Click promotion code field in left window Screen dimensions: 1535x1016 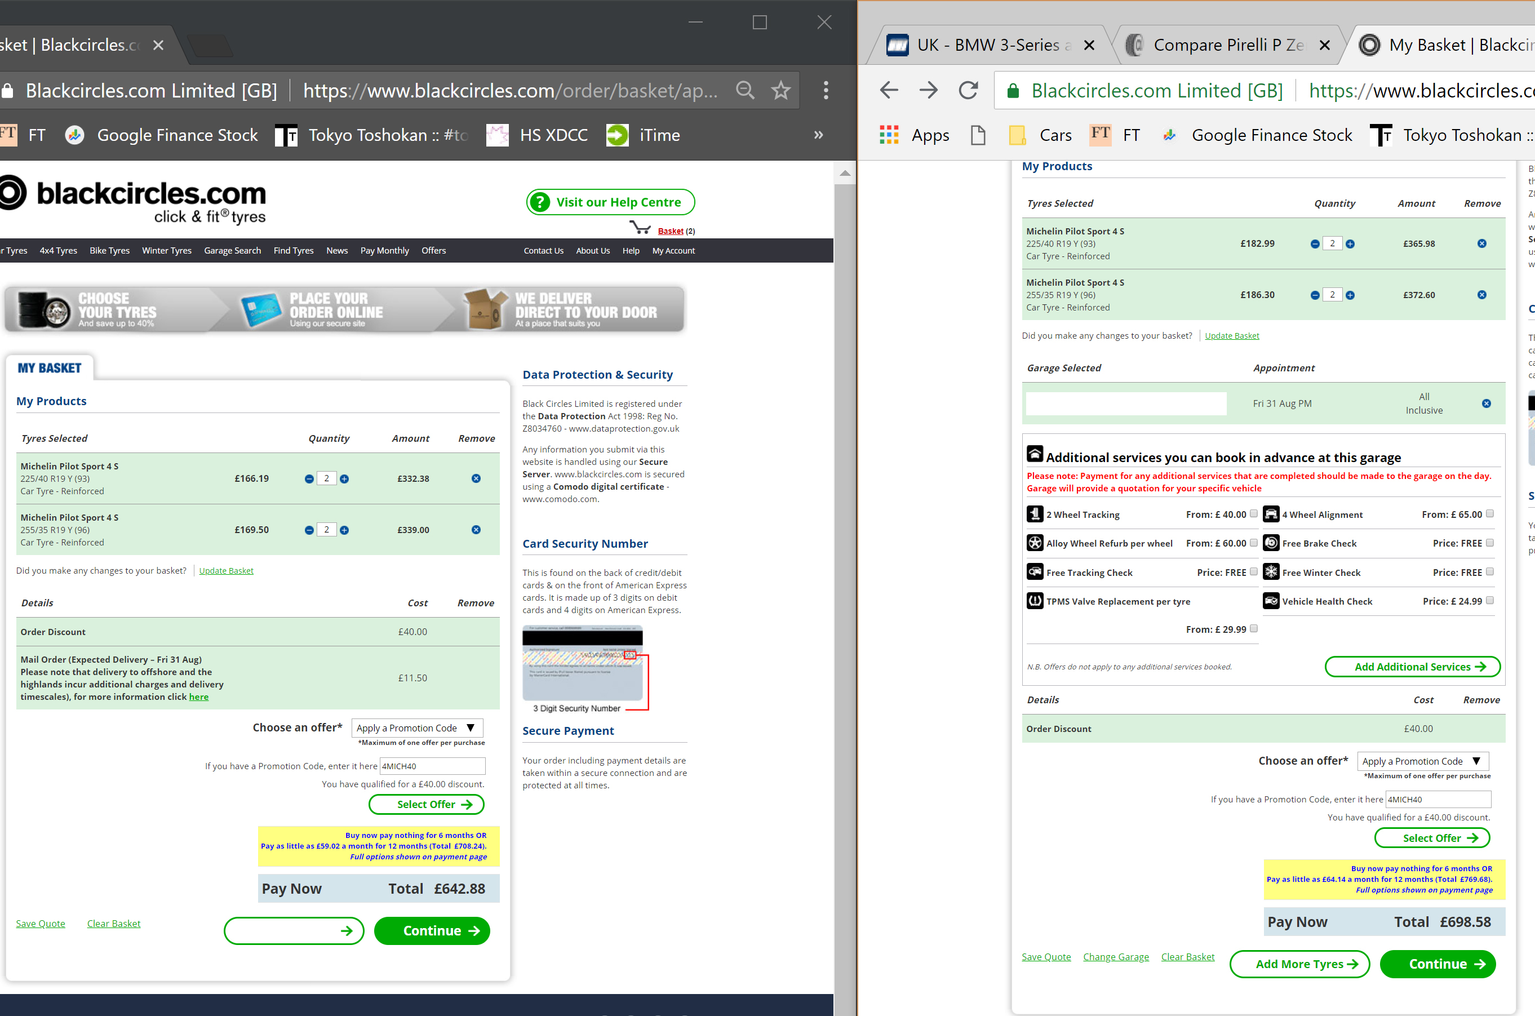pos(432,766)
